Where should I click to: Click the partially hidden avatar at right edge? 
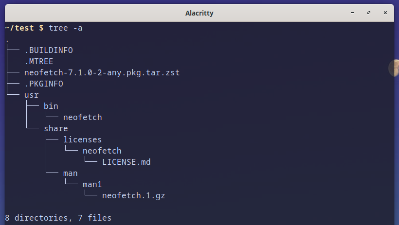(394, 68)
